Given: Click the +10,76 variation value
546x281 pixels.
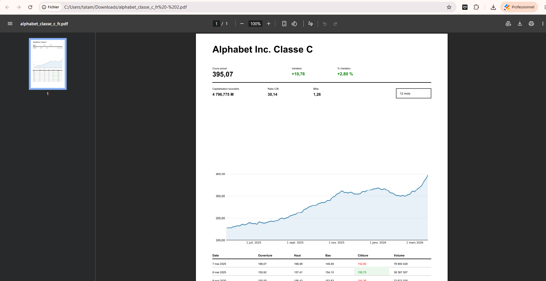Looking at the screenshot, I should coord(298,74).
